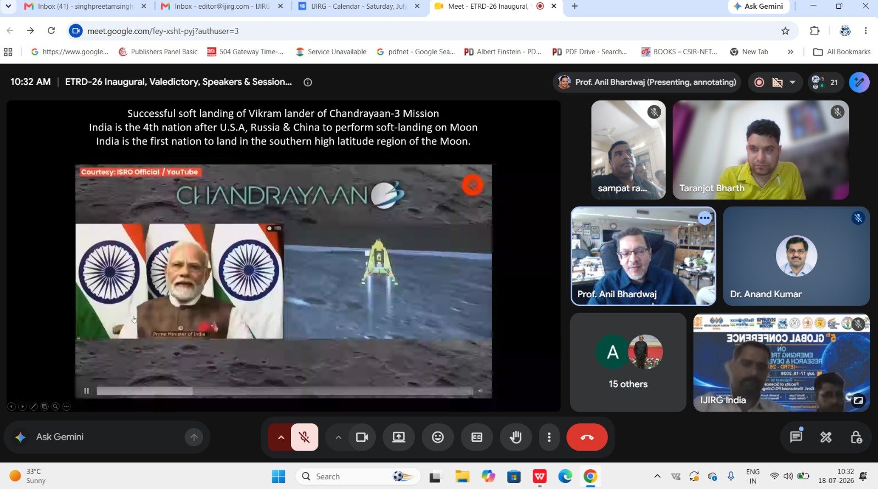Click the Ask Gemini button in the browser bar
The image size is (878, 489).
pyautogui.click(x=758, y=6)
